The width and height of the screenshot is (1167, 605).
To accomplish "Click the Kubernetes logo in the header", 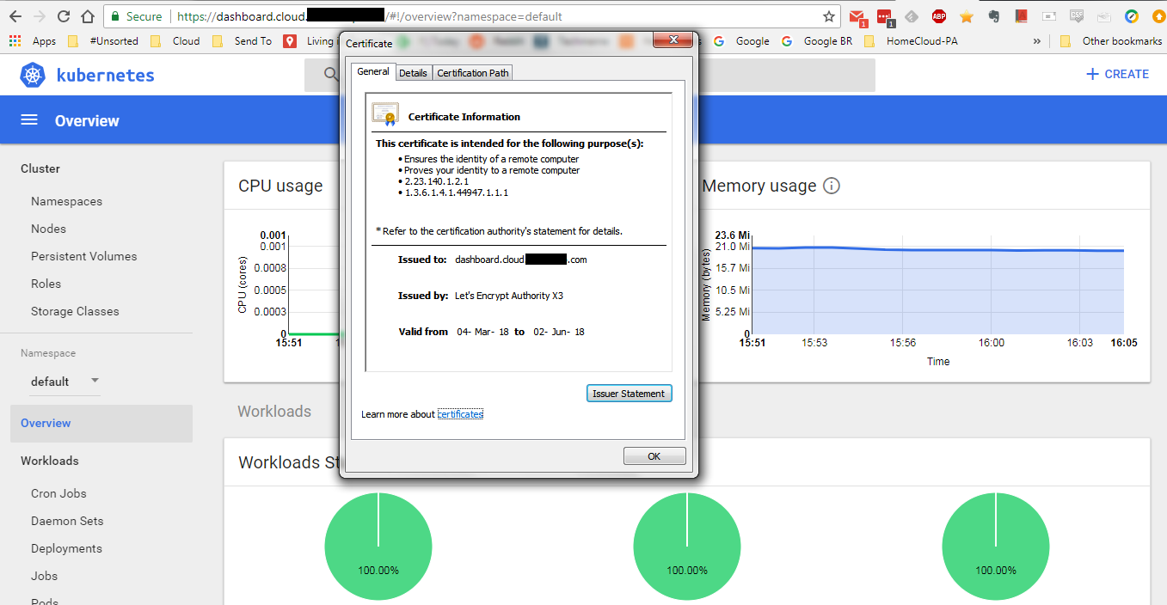I will tap(32, 75).
